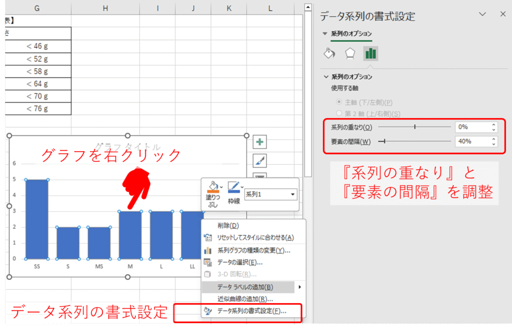Open the Effects pentagon tab
The height and width of the screenshot is (332, 512).
(x=350, y=53)
